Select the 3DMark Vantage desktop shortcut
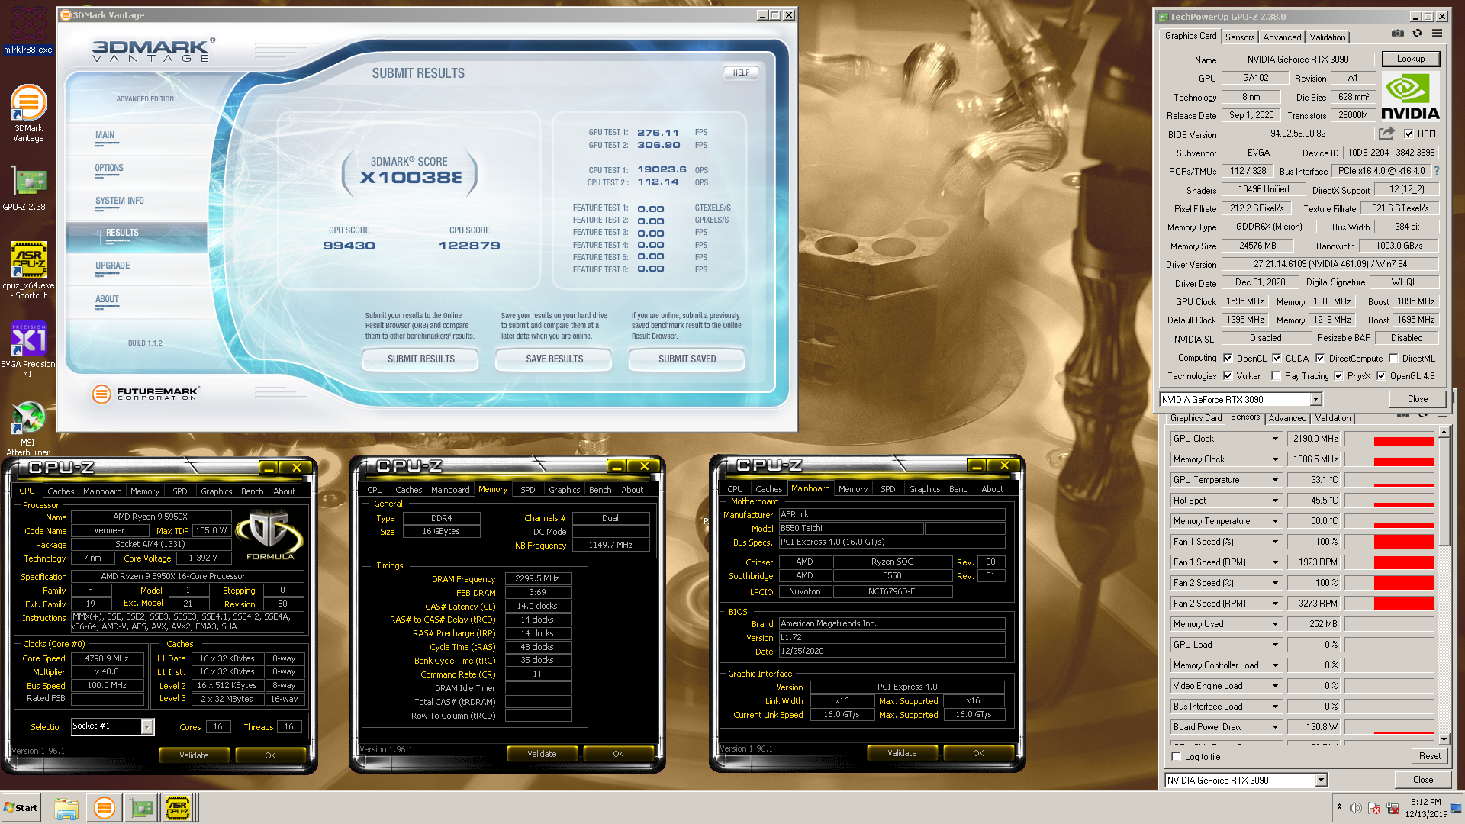This screenshot has width=1465, height=824. pyautogui.click(x=28, y=113)
